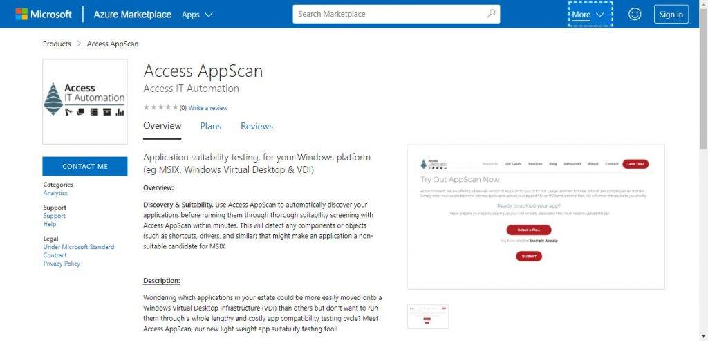
Task: Select the small screenshot thumbnail below the preview
Action: (427, 317)
